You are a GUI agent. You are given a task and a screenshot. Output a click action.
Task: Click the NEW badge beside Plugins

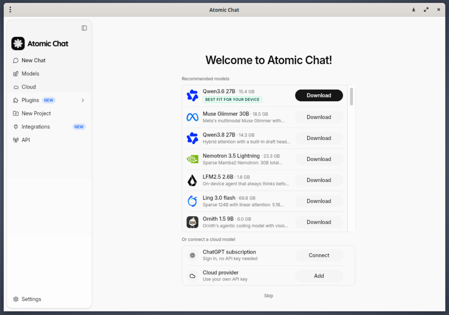49,100
